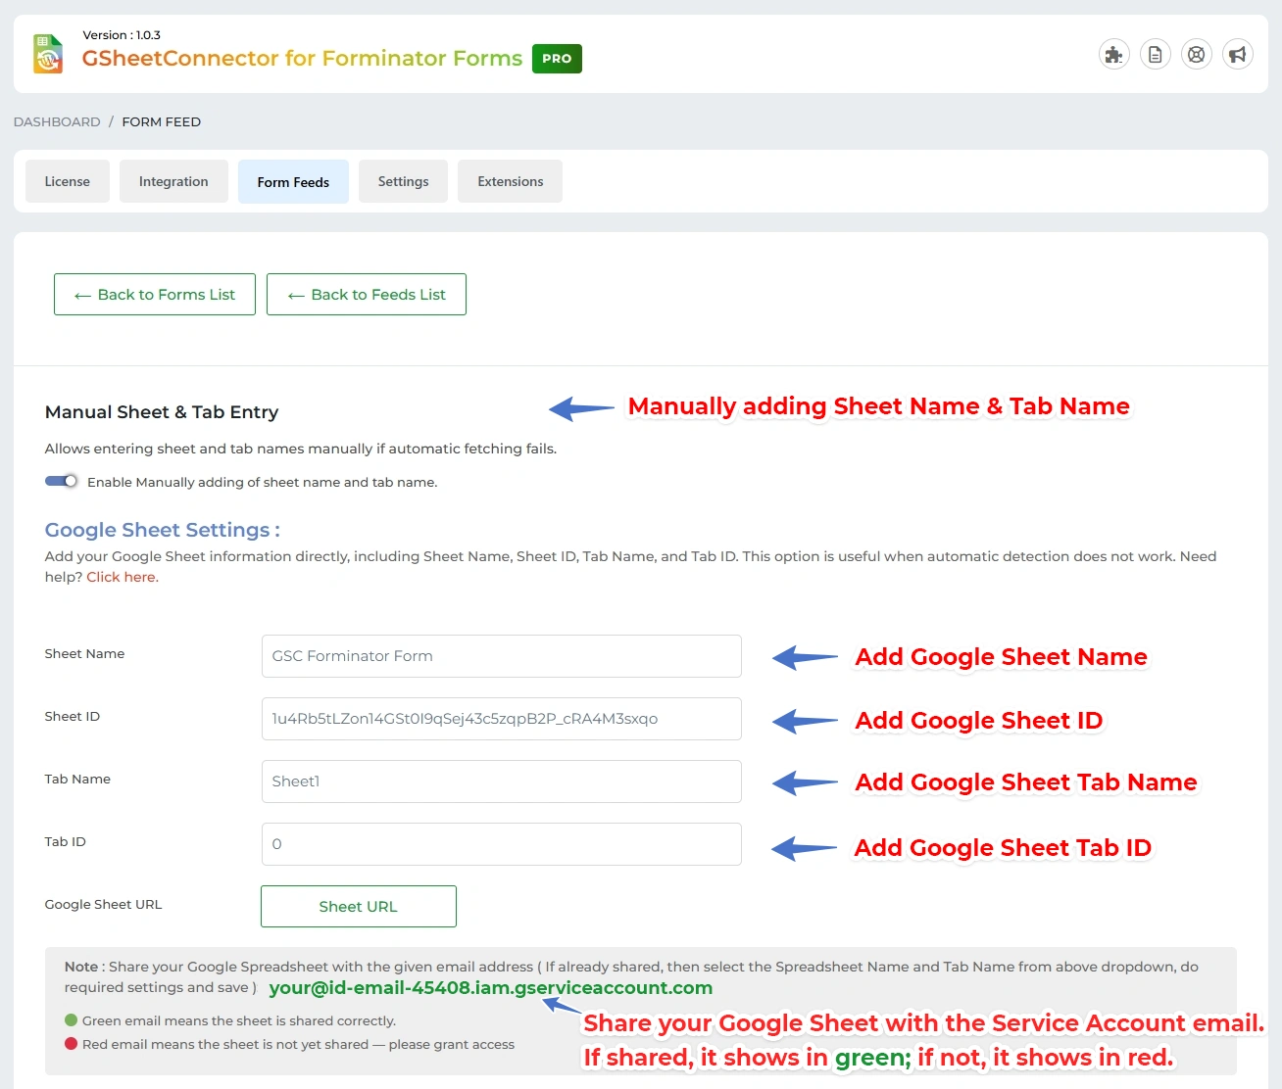Switch to the License tab
The height and width of the screenshot is (1089, 1282).
(67, 181)
